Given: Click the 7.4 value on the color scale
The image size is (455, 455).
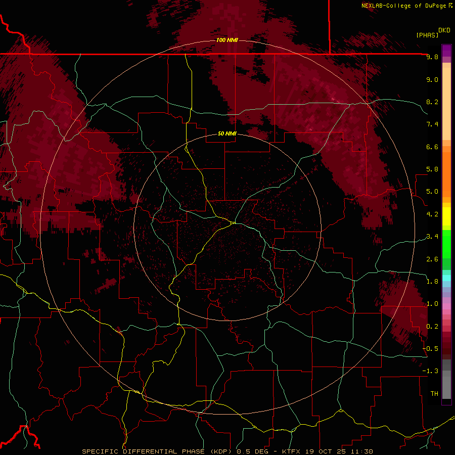Looking at the screenshot, I should tap(432, 124).
